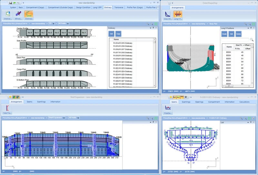
Task: Open the 2D view dropdown
Action: (51, 24)
